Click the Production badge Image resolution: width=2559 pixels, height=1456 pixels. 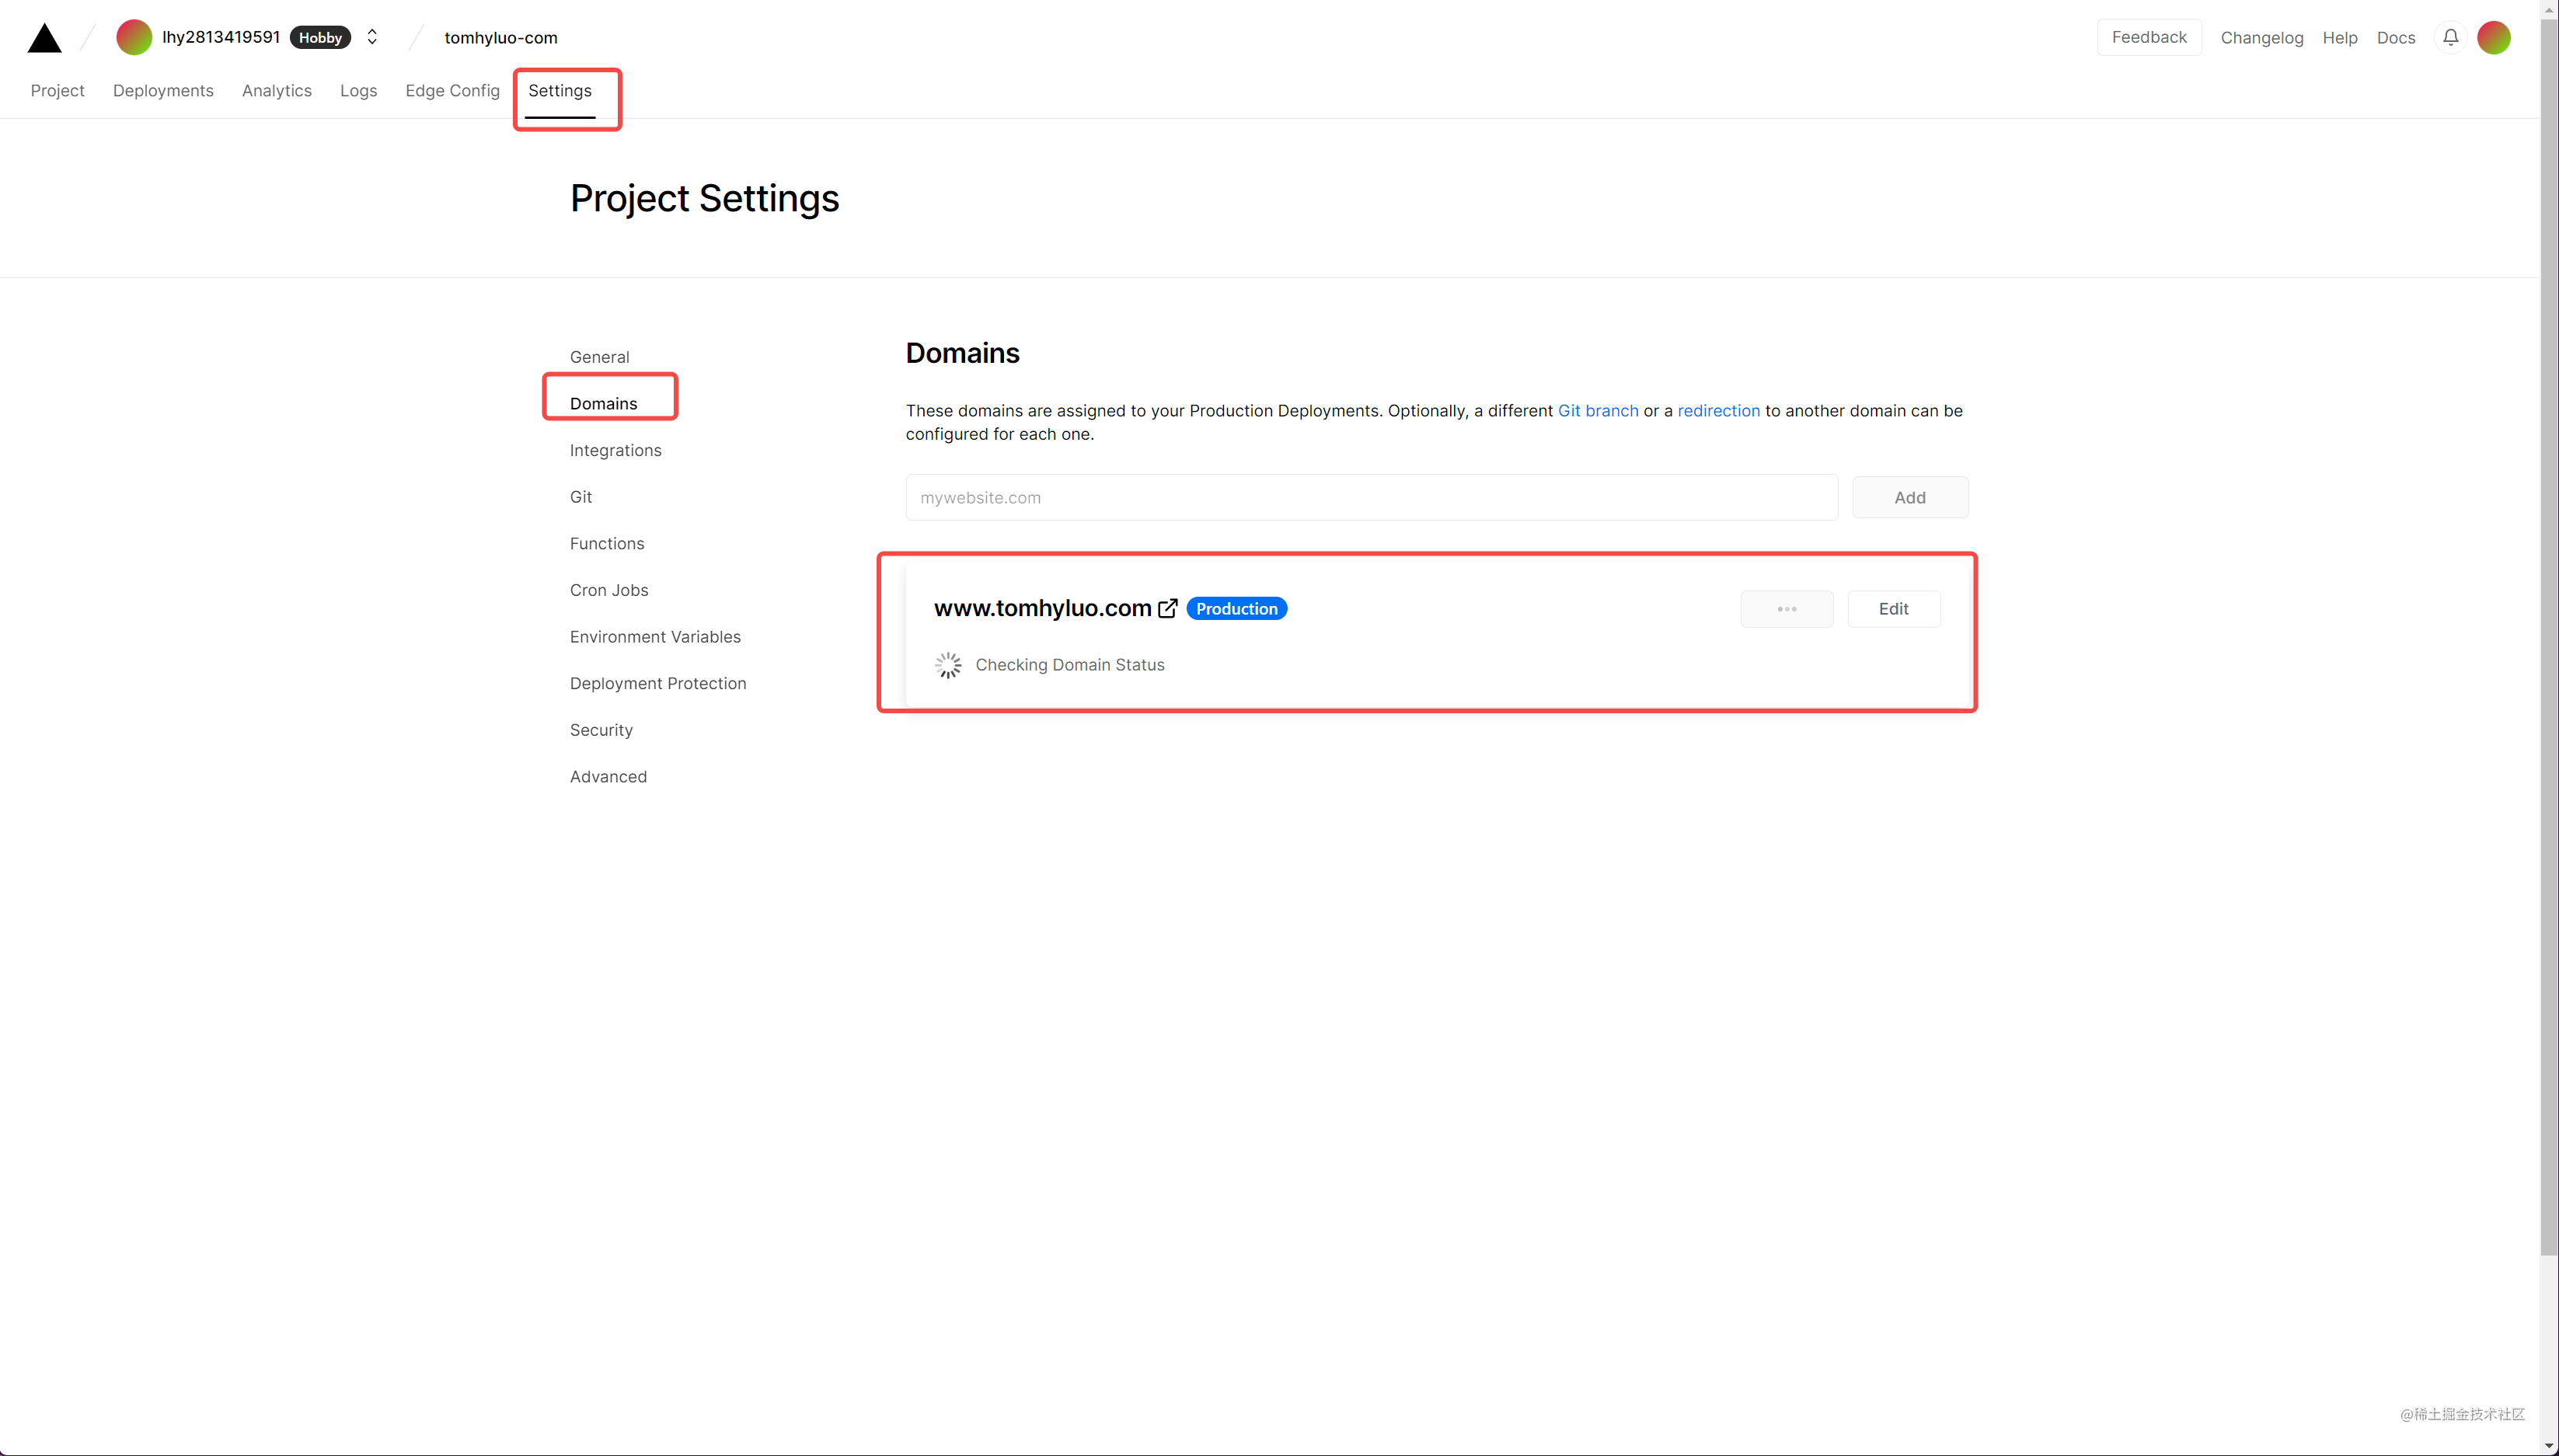1236,608
